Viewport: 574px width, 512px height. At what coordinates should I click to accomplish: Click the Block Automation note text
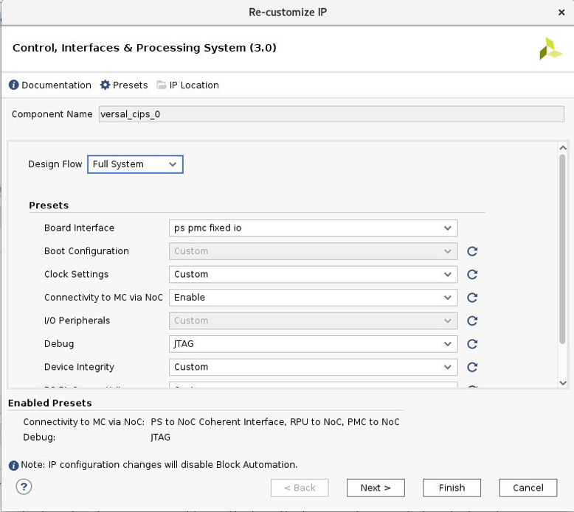coord(159,465)
